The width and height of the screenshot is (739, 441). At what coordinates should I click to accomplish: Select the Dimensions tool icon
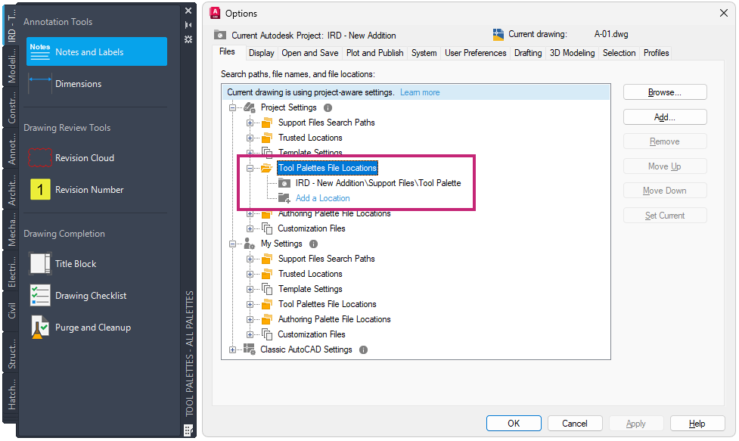[40, 84]
